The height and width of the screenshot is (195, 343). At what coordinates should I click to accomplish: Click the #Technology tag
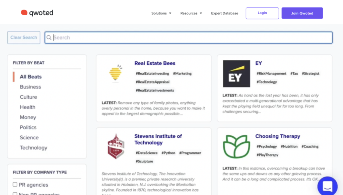click(267, 82)
